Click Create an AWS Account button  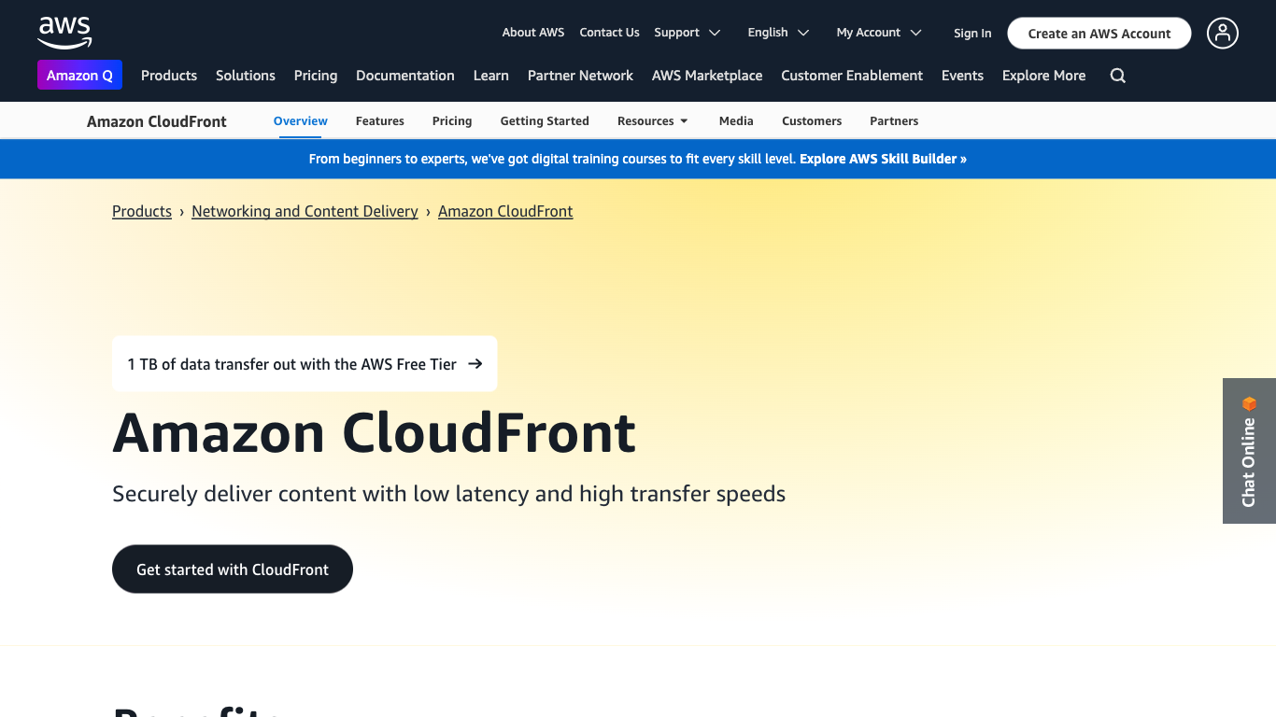pyautogui.click(x=1099, y=34)
